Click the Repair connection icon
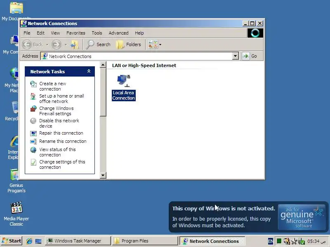This screenshot has height=247, width=330. [x=33, y=133]
